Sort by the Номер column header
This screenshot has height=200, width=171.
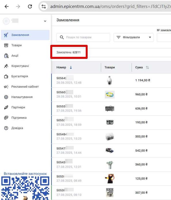[x=61, y=67]
